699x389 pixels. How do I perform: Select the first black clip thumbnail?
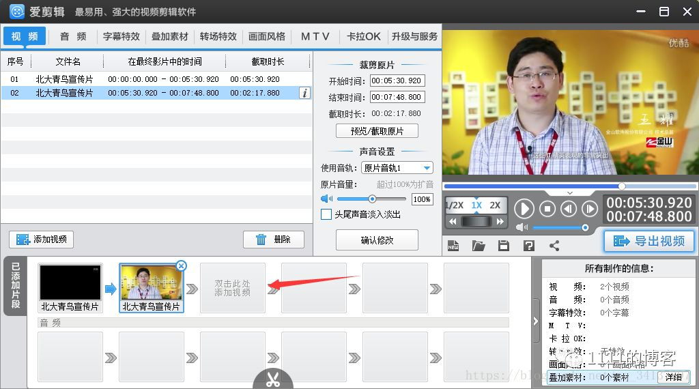(70, 287)
